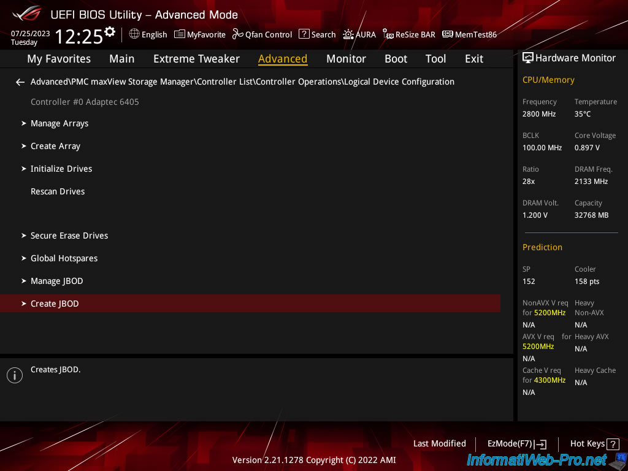Image resolution: width=628 pixels, height=471 pixels.
Task: Expand Create Array submenu arrow
Action: [x=24, y=146]
